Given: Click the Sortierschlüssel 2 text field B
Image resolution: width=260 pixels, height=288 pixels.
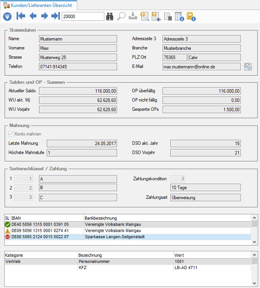Looking at the screenshot, I should [78, 188].
